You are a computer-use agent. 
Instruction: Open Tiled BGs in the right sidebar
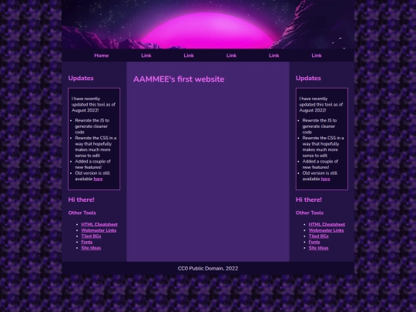(318, 237)
